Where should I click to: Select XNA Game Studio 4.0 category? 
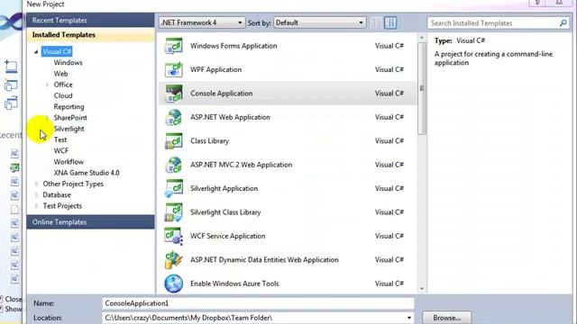pos(87,173)
